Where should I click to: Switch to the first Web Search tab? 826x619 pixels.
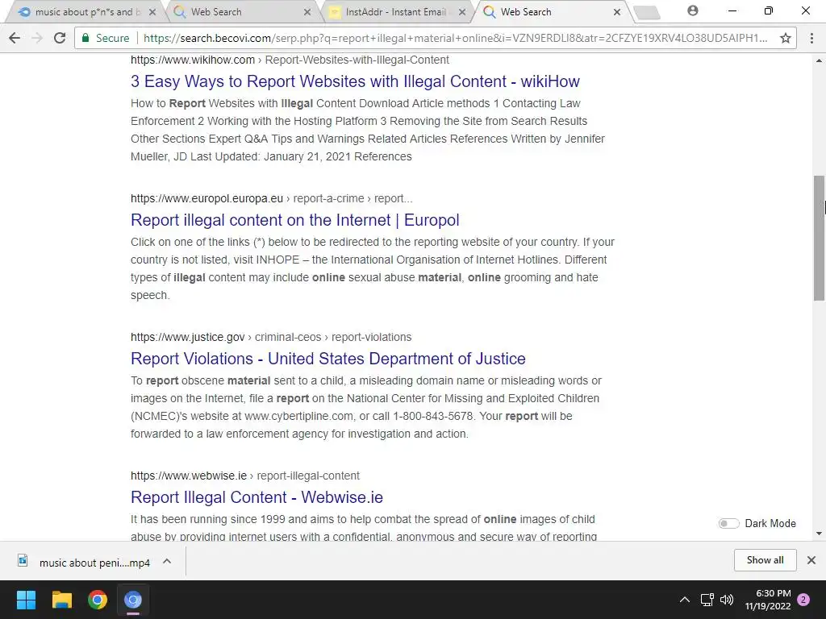click(x=240, y=12)
